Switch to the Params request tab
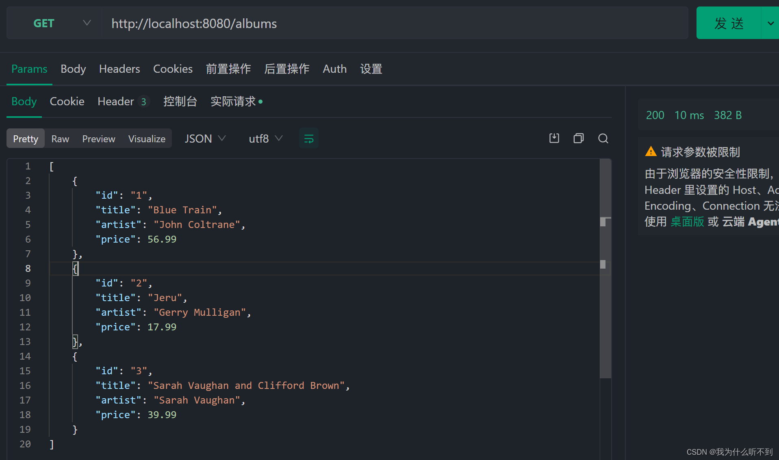The width and height of the screenshot is (779, 460). click(29, 69)
